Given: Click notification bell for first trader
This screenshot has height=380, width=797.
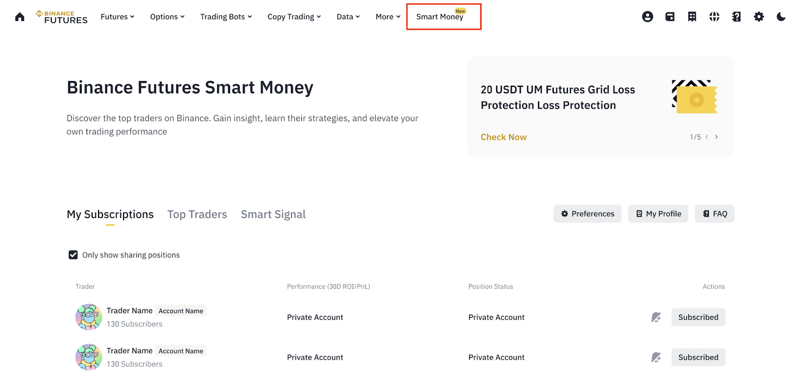Looking at the screenshot, I should tap(656, 317).
